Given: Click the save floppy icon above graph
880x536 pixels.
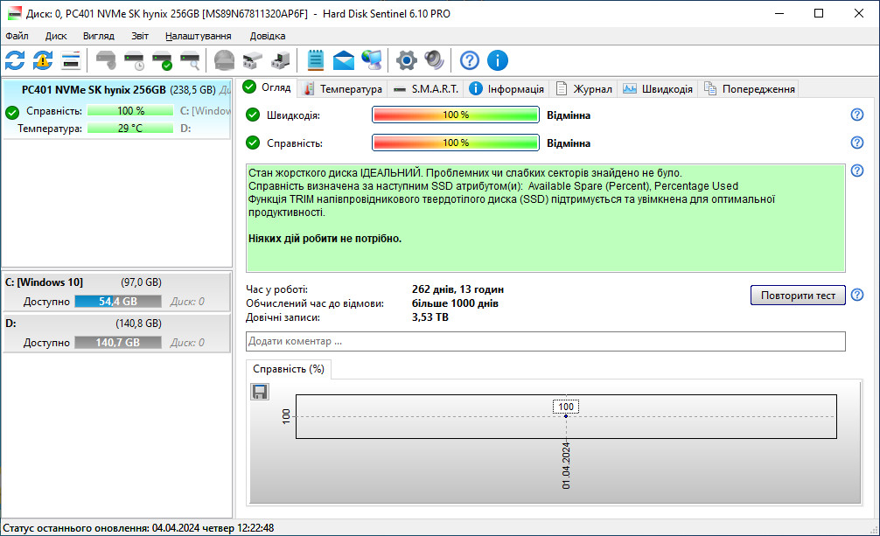Looking at the screenshot, I should coord(260,392).
